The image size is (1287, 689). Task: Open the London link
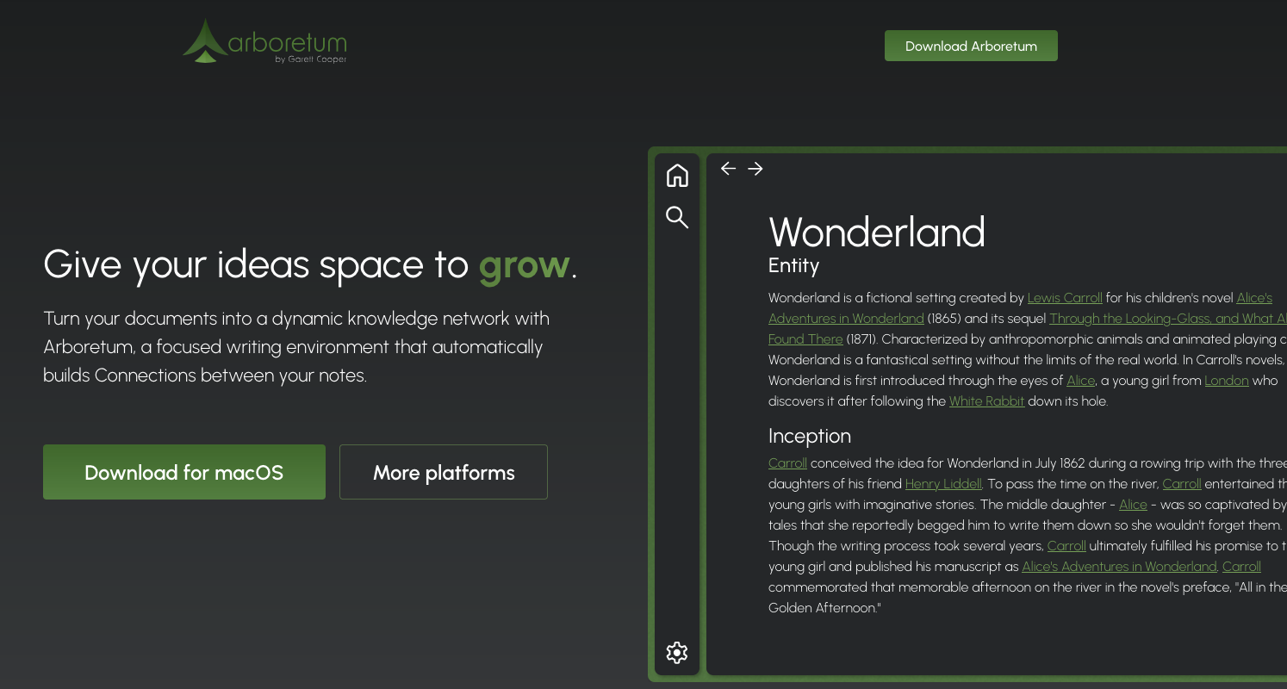(x=1227, y=381)
